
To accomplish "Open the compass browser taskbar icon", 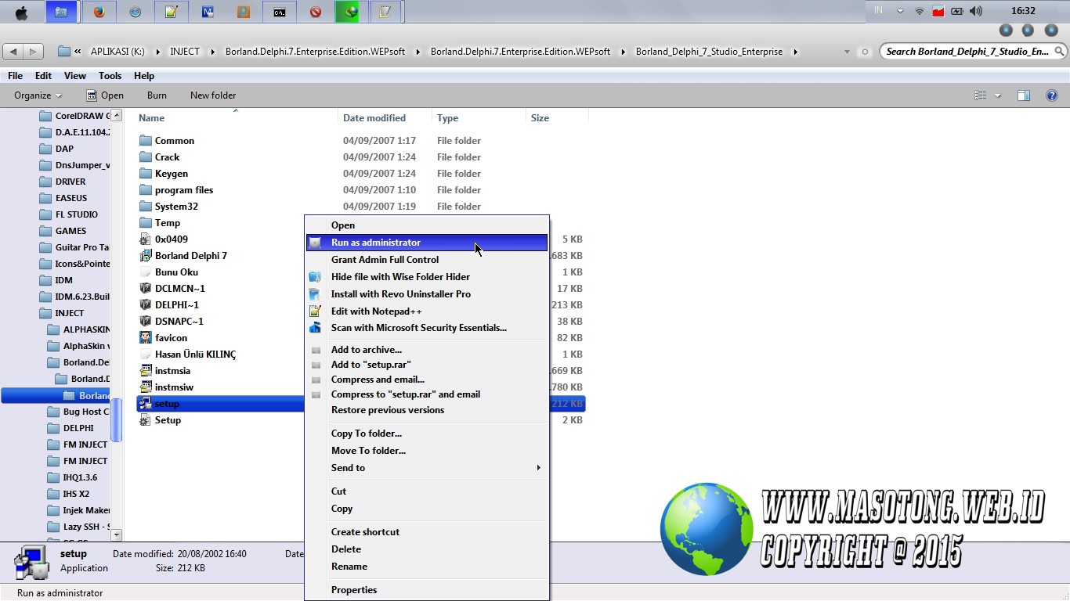I will pyautogui.click(x=136, y=12).
